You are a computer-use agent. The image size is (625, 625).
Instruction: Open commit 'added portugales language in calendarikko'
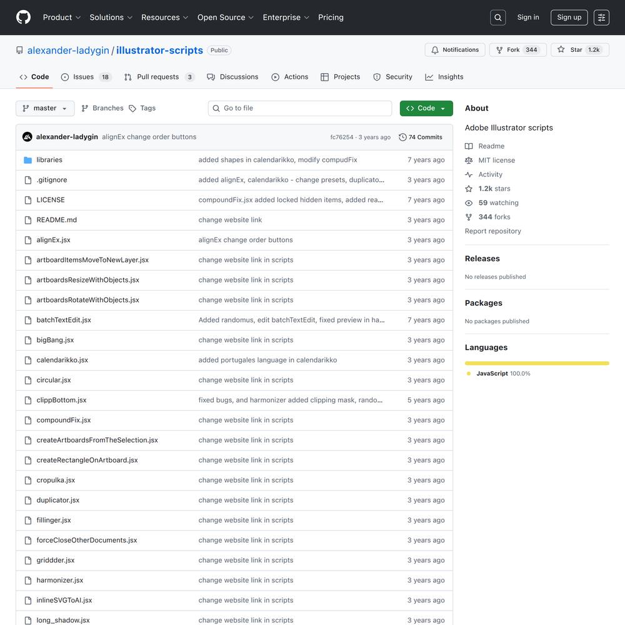point(267,360)
